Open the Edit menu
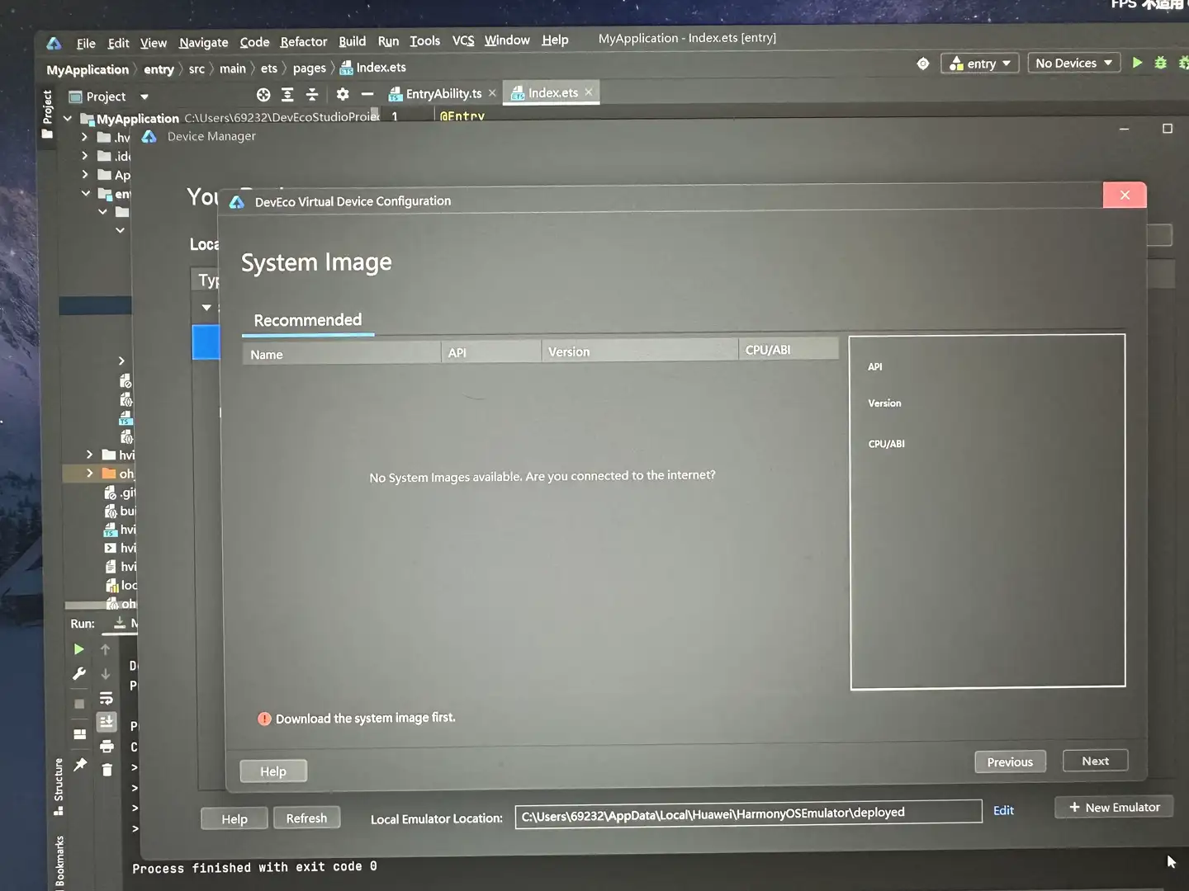1189x891 pixels. [119, 43]
